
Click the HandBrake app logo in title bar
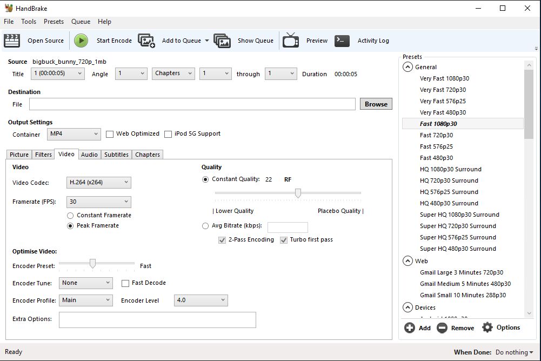point(9,8)
